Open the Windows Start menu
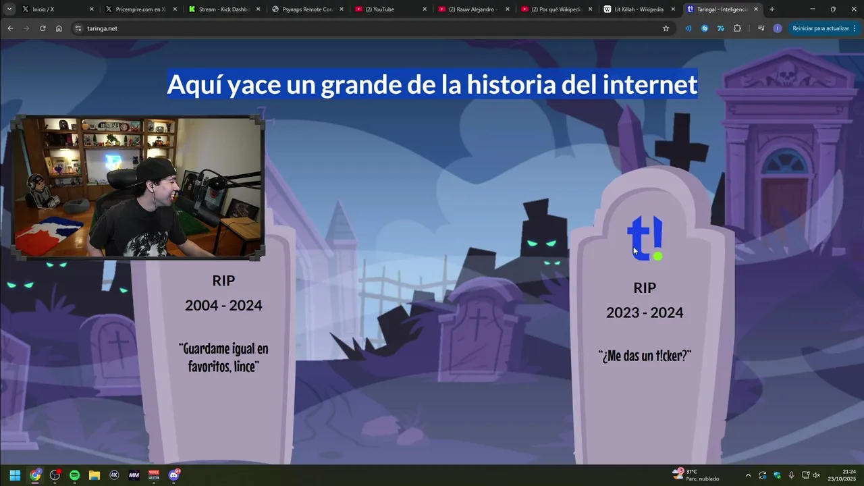864x486 pixels. (15, 475)
